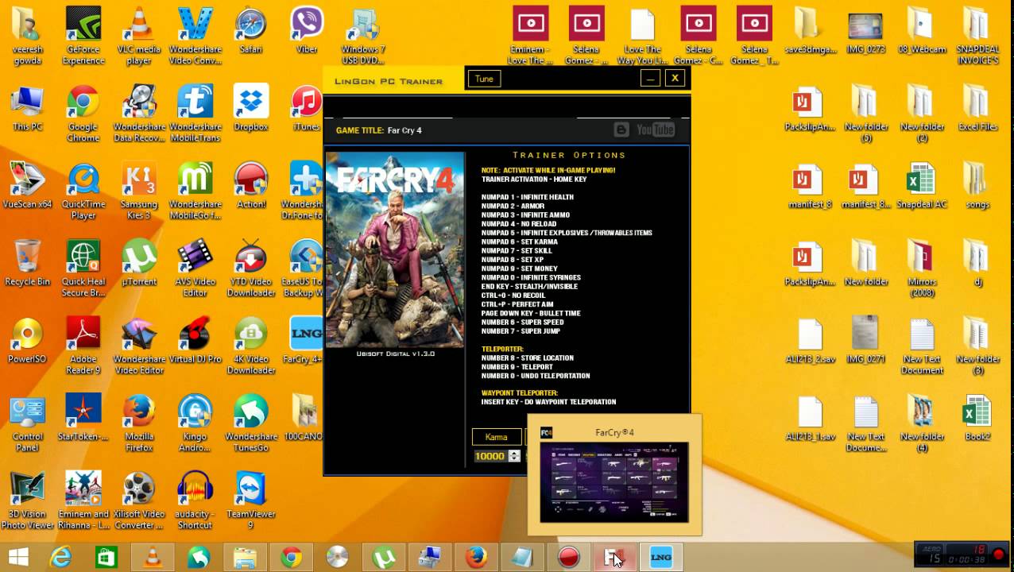Open Internet Explorer from the taskbar
1014x572 pixels.
(x=61, y=557)
